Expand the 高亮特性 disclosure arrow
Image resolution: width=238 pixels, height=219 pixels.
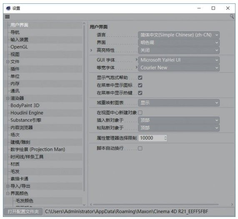pos(91,50)
